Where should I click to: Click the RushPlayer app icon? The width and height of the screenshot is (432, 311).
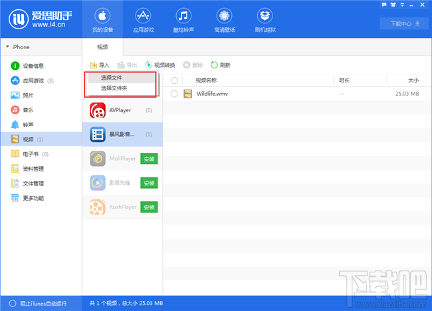click(98, 207)
